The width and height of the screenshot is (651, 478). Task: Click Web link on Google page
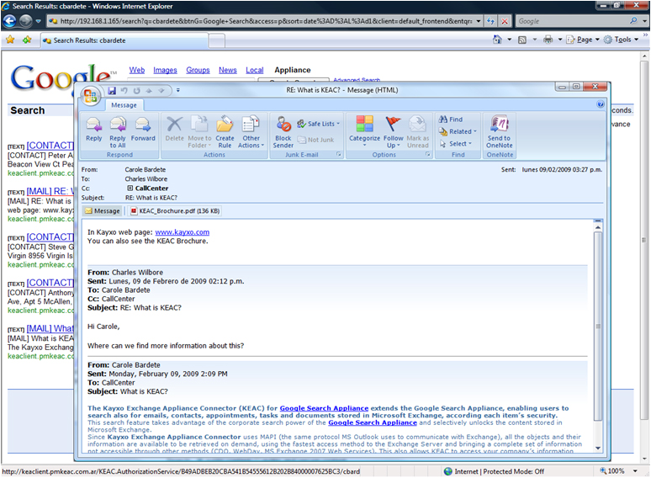pos(137,70)
